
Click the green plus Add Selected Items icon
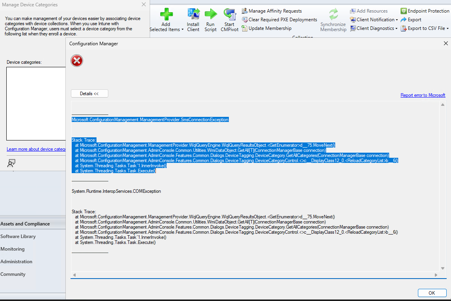click(166, 14)
